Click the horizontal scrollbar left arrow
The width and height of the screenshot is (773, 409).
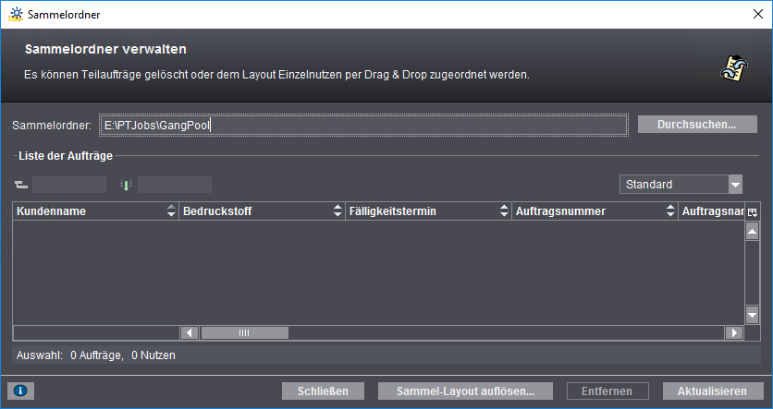pos(190,332)
